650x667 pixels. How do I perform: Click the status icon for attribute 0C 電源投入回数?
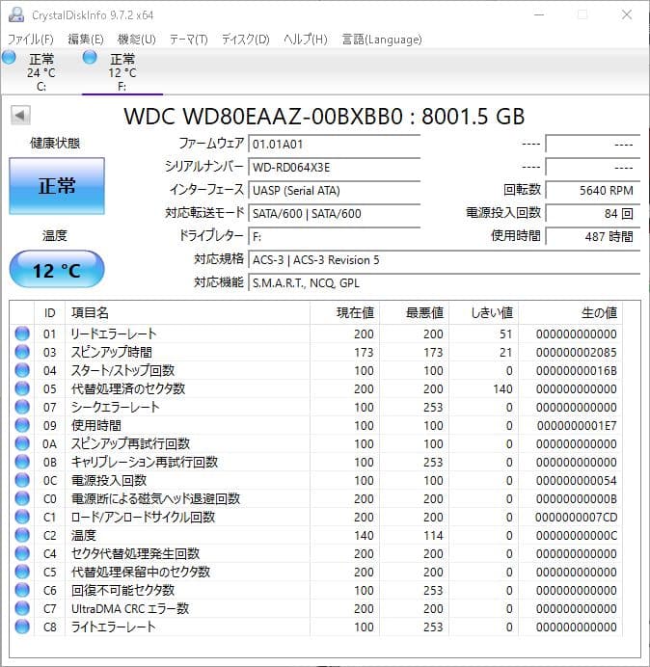22,480
